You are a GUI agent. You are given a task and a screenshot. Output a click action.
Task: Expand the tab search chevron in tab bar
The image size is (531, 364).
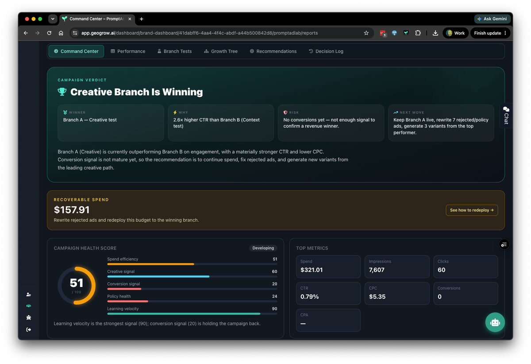[53, 19]
